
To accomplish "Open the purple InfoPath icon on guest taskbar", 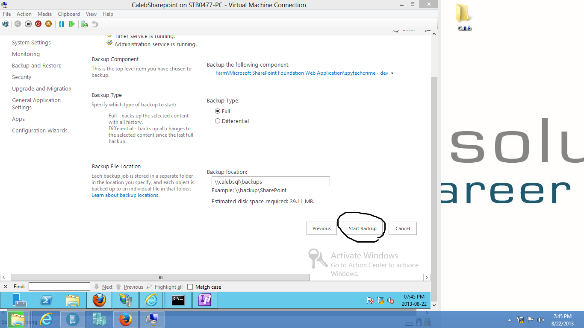I will coord(205,300).
